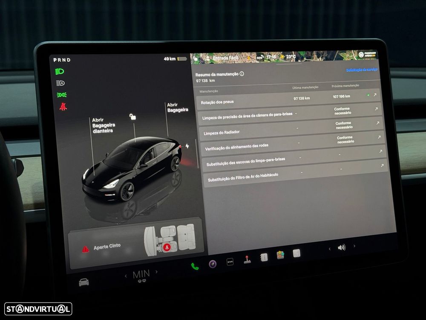Image resolution: width=426 pixels, height=320 pixels.
Task: Tap the Aperte Cinto seatbelt alert card
Action: point(136,243)
